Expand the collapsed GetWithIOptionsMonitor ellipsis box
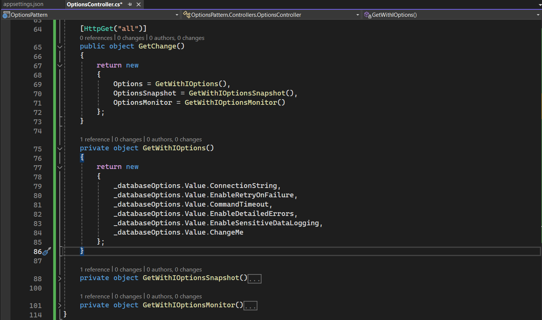 point(250,306)
